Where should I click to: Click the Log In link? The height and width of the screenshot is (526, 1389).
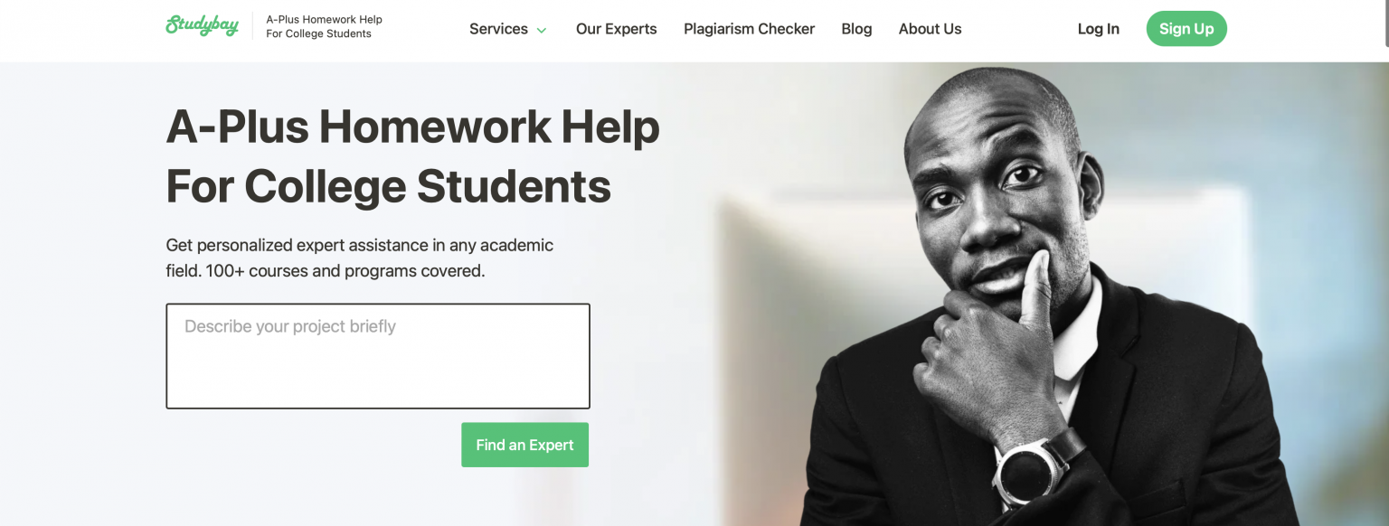1098,29
